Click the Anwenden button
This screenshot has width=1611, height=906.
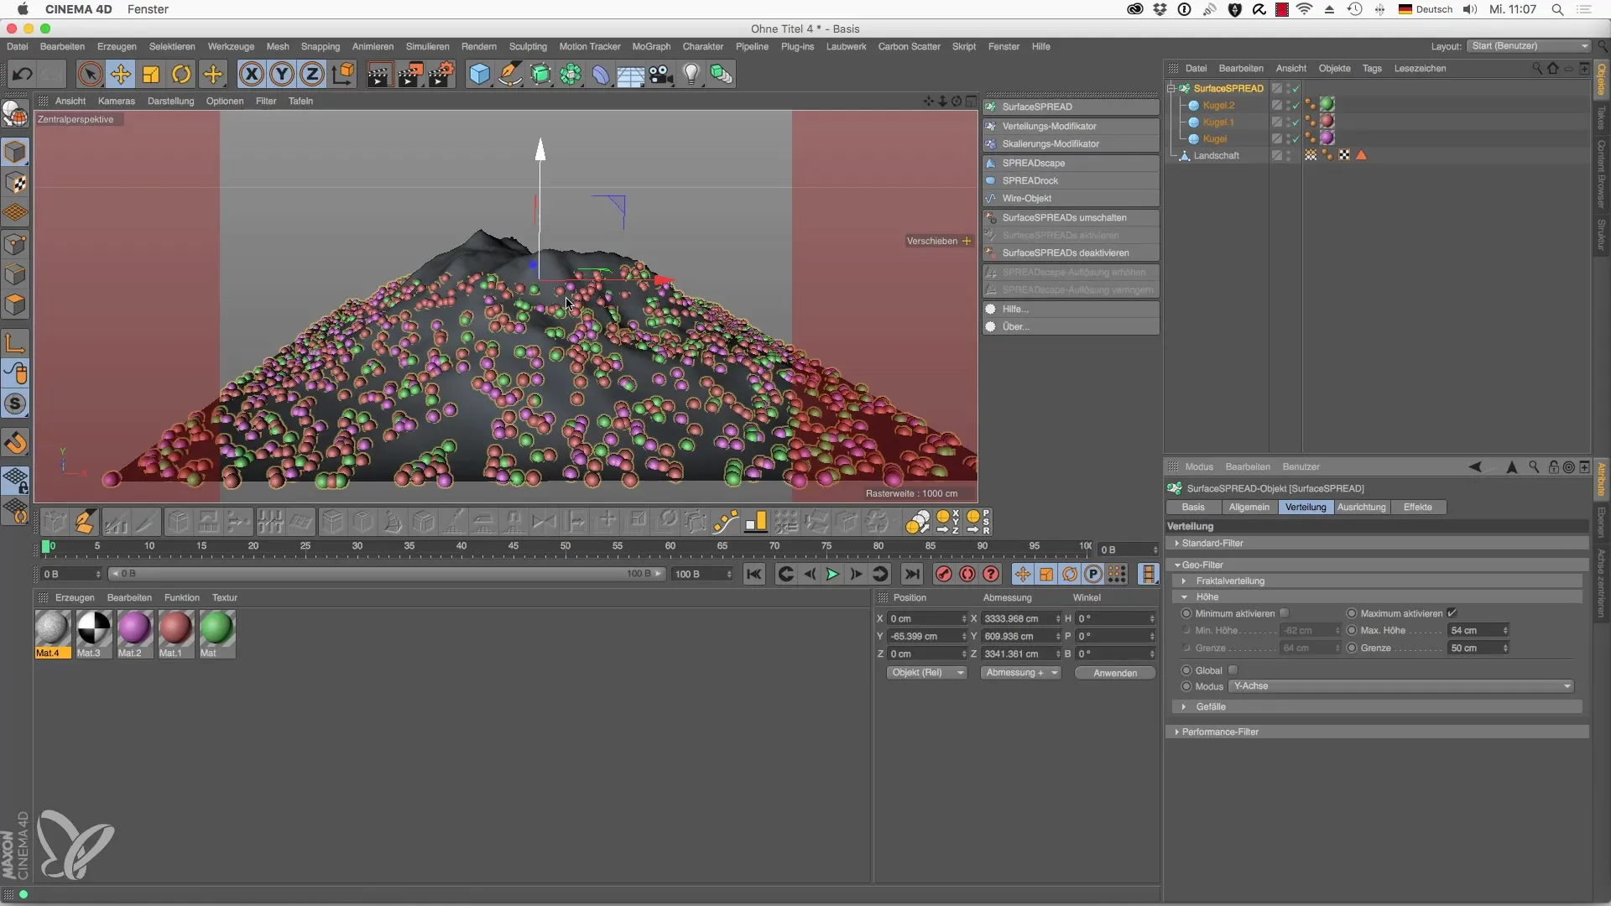[1115, 673]
